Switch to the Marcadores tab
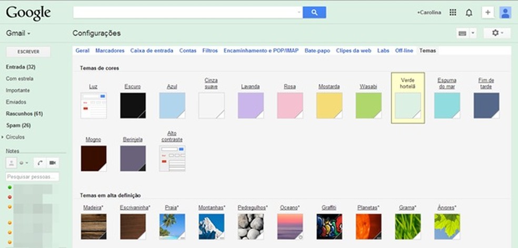The image size is (518, 248). click(110, 51)
